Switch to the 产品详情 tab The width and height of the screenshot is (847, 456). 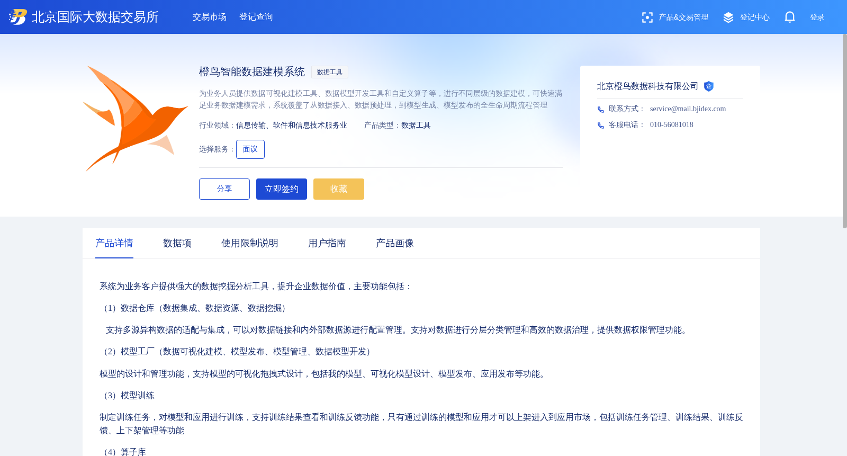tap(114, 243)
